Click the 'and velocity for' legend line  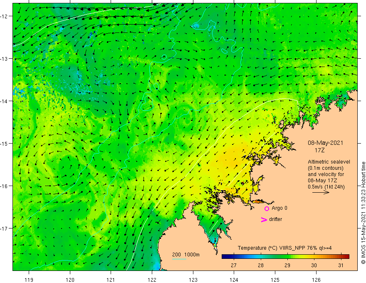[326, 174]
